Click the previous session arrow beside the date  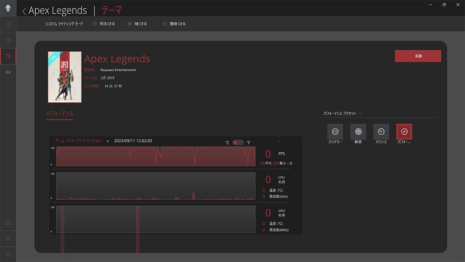pyautogui.click(x=107, y=141)
